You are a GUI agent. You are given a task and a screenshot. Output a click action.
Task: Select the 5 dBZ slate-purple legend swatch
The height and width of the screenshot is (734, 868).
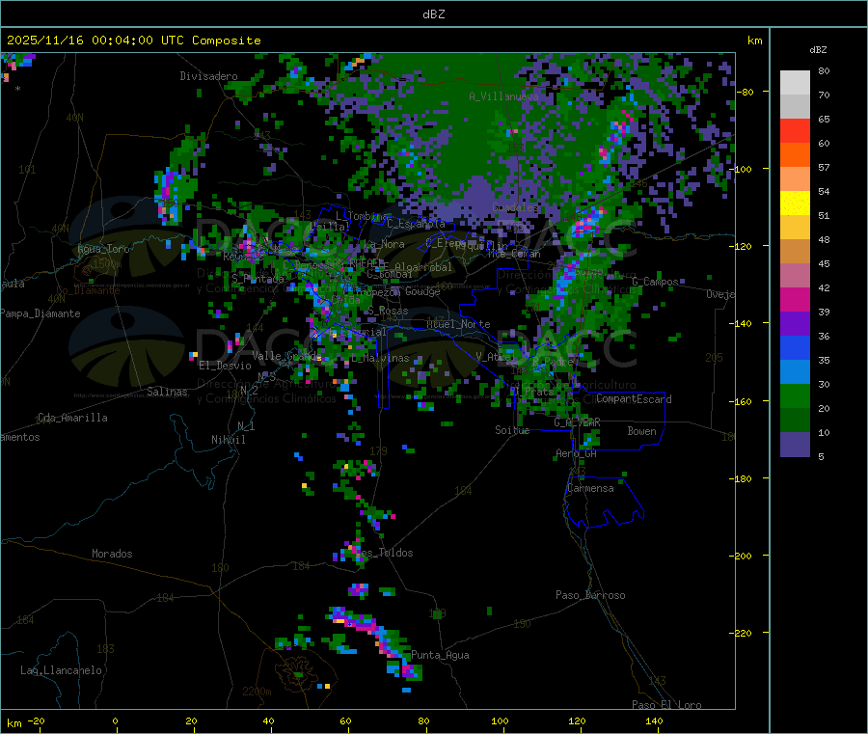[x=795, y=445]
